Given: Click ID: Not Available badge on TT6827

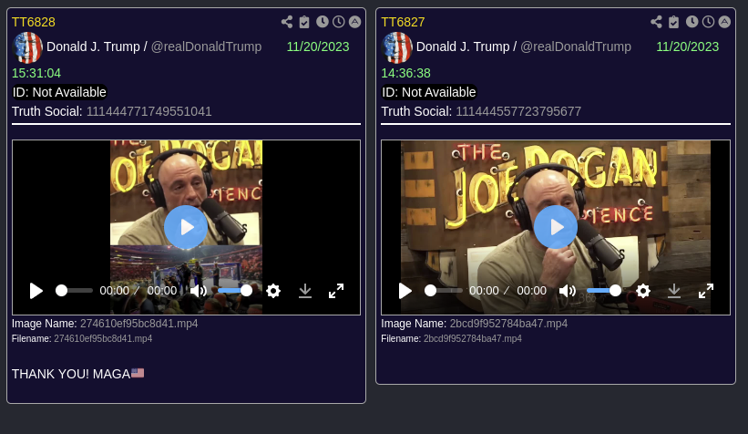Looking at the screenshot, I should point(429,92).
